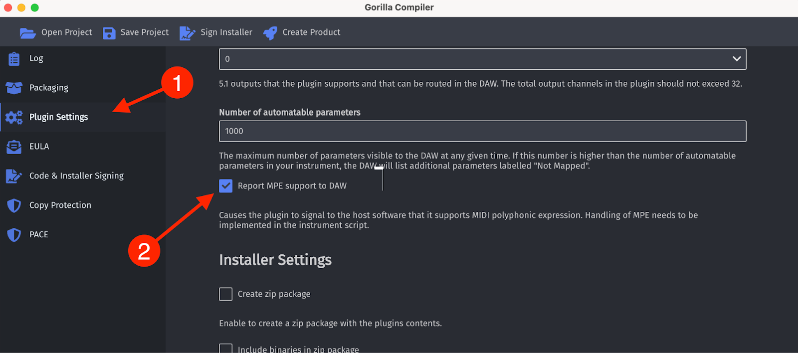Disable Report MPE support to DAW checkbox
798x353 pixels.
[226, 186]
